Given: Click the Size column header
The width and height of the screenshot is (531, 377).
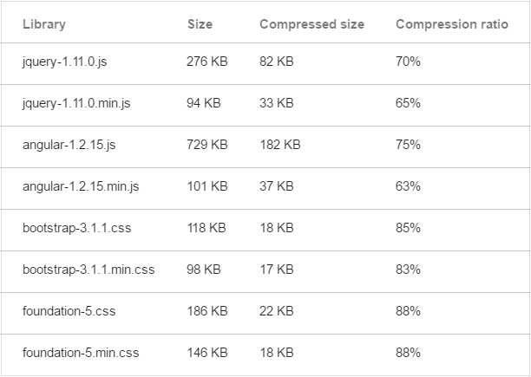Looking at the screenshot, I should (x=200, y=24).
